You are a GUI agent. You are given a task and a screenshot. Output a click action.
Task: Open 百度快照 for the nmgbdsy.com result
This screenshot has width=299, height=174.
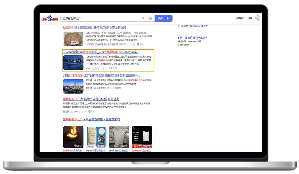point(112,68)
